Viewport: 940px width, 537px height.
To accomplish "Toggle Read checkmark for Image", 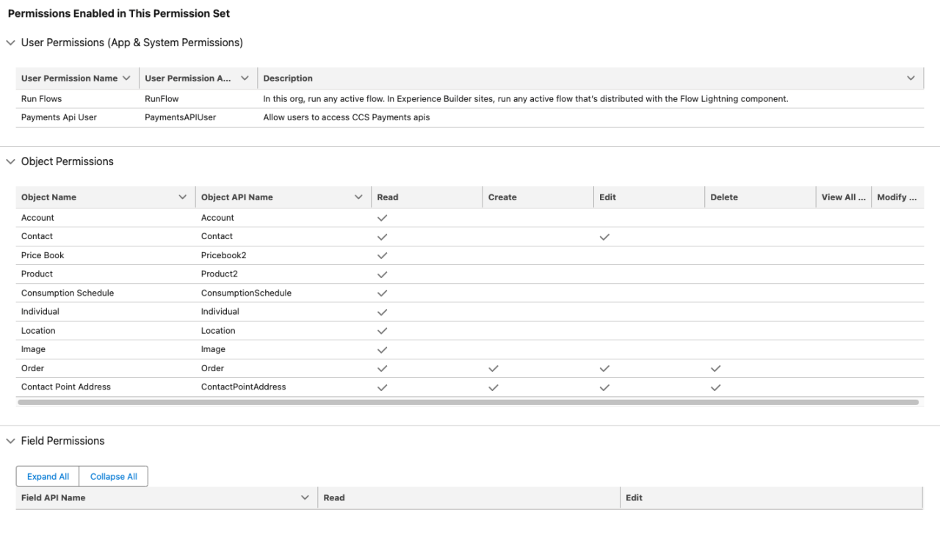I will coord(382,350).
